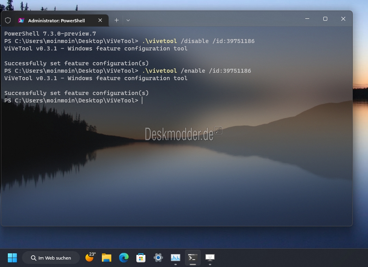
Task: Click the '/enable' argument in second command
Action: click(x=193, y=71)
